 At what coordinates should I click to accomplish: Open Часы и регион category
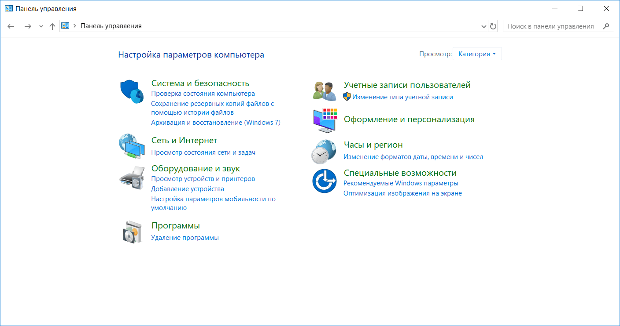(373, 145)
